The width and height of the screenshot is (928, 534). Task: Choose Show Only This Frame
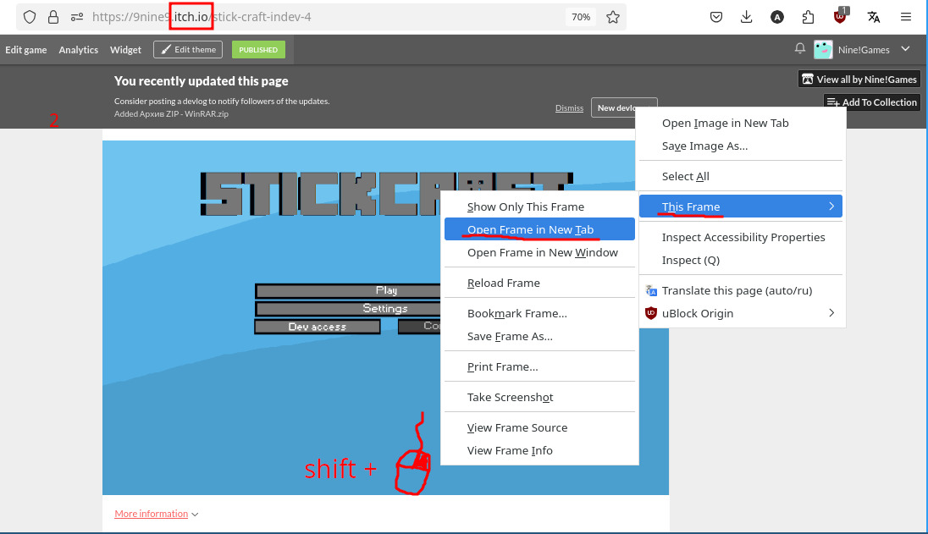coord(539,207)
